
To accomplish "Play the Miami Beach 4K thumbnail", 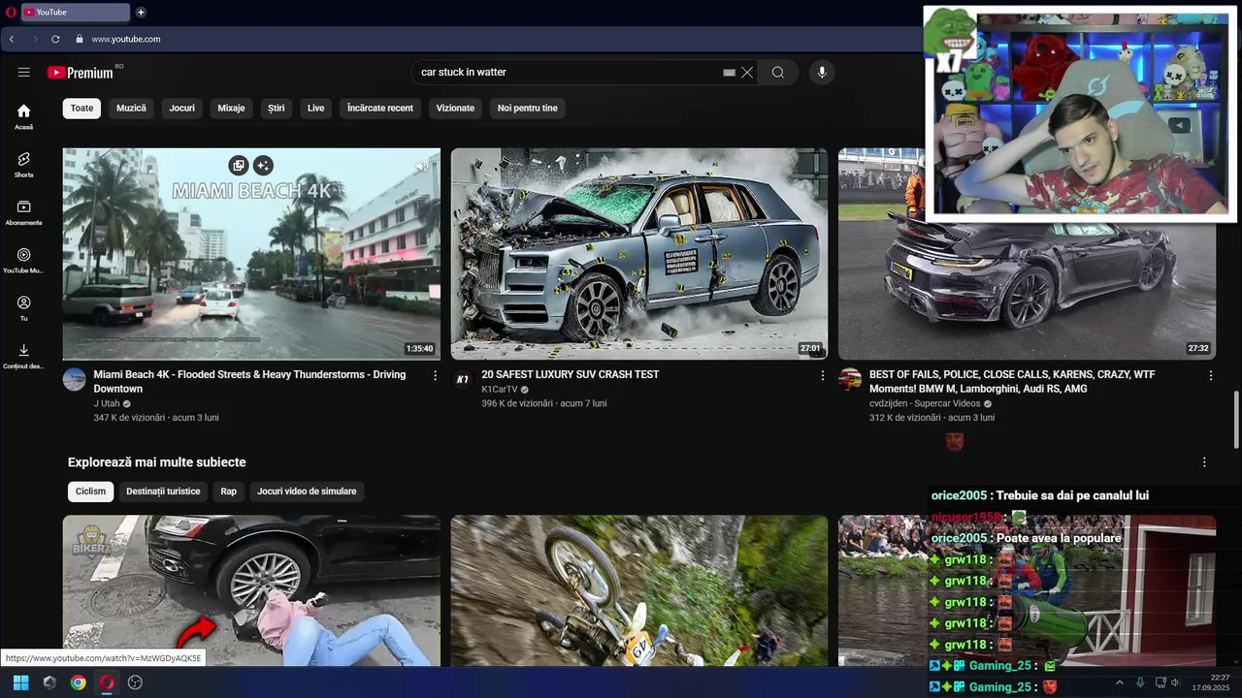I will [x=251, y=254].
